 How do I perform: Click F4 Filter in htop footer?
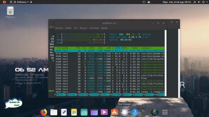coord(93,95)
